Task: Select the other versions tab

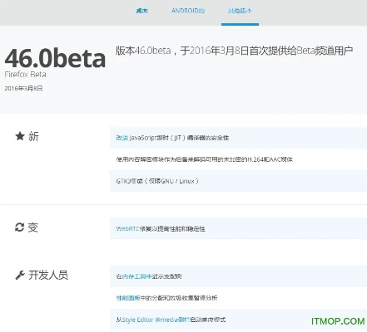Action: tap(240, 11)
